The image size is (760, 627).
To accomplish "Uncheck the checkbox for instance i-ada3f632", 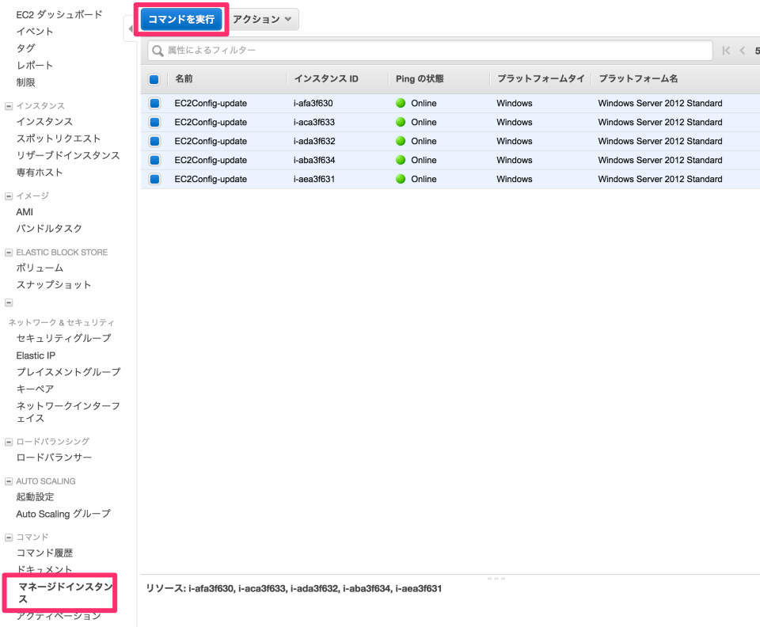I will point(153,141).
